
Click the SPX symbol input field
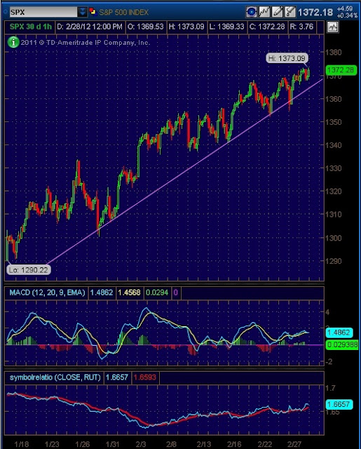43,13
